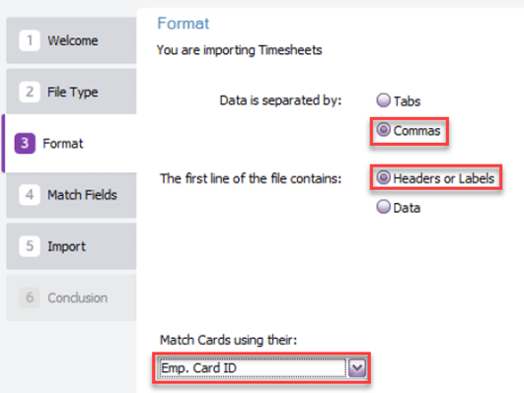
Task: Click the purple step 3 badge
Action: [x=25, y=143]
